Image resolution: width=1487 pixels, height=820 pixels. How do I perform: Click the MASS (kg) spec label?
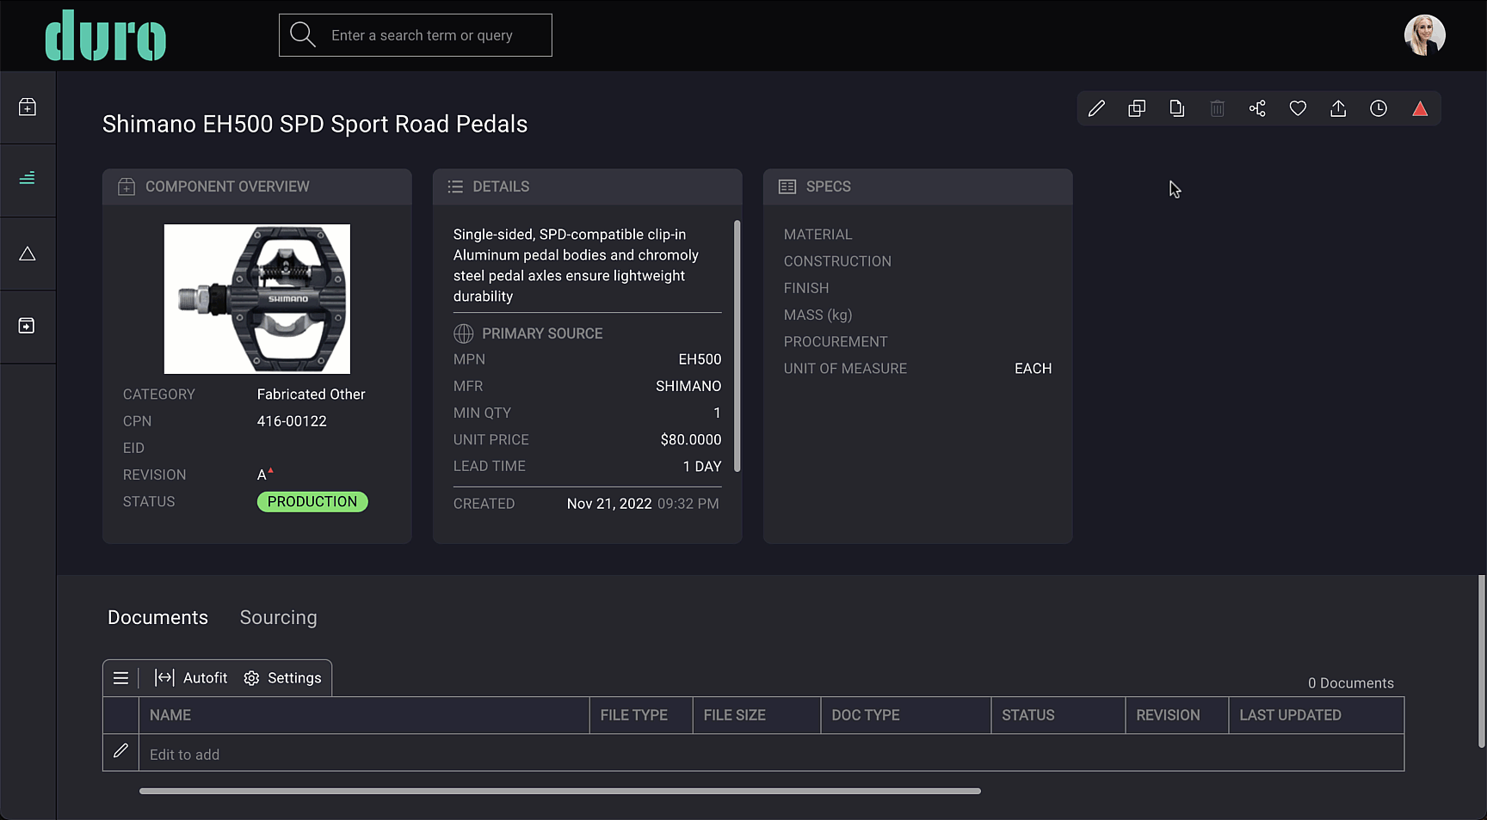[818, 315]
